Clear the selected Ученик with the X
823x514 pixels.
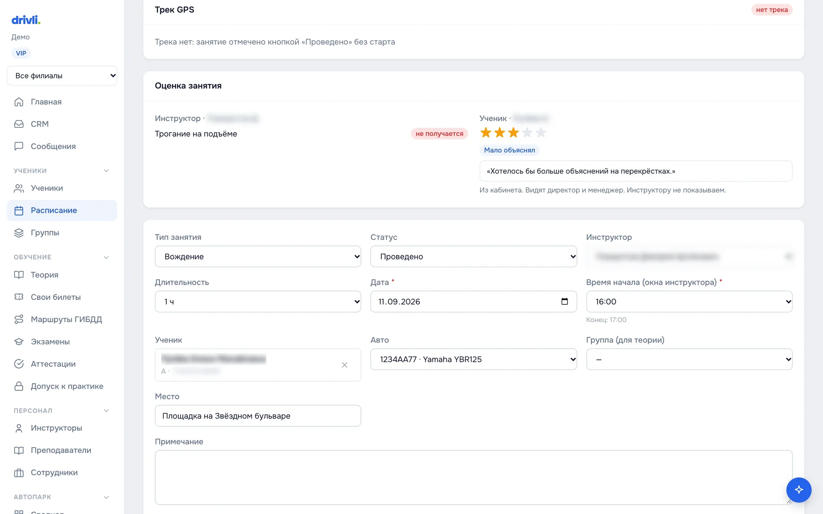345,365
